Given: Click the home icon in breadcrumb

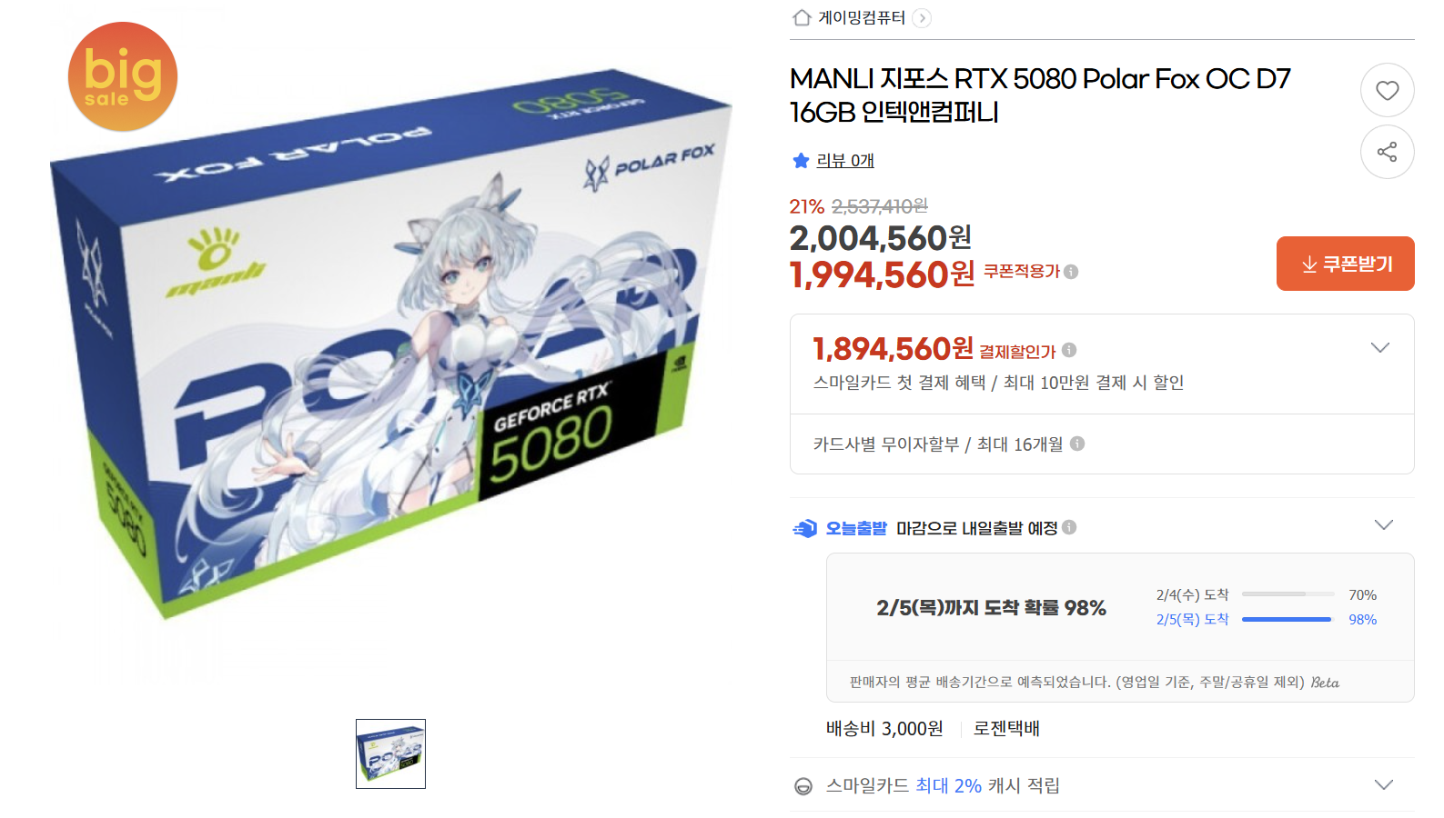Looking at the screenshot, I should point(802,17).
